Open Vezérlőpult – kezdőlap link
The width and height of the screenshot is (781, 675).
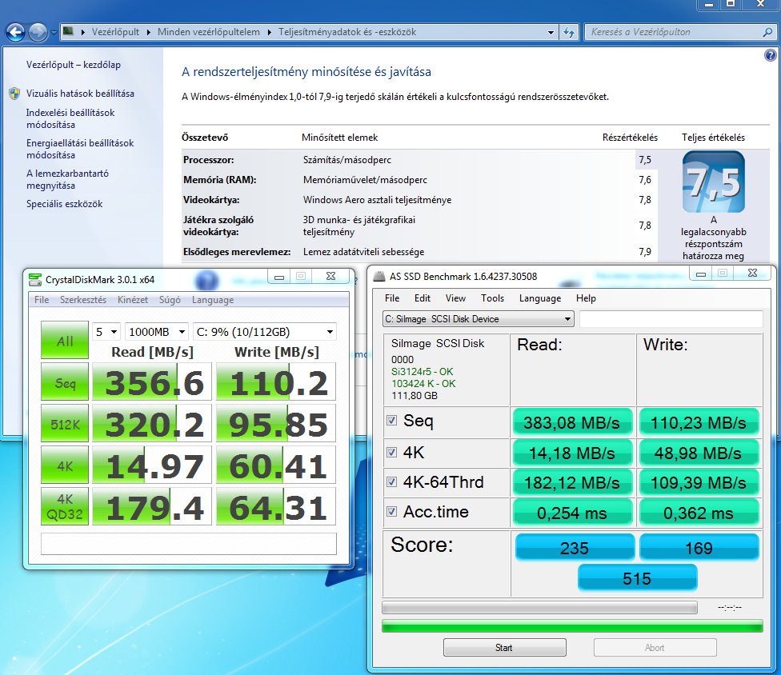(74, 65)
